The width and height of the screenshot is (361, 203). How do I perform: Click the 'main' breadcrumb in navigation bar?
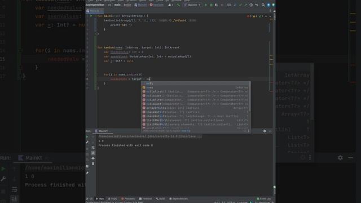(x=117, y=5)
